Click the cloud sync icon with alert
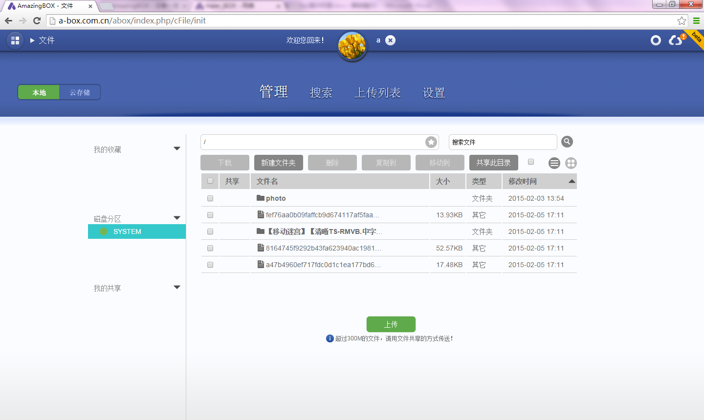The height and width of the screenshot is (420, 704). coord(676,40)
